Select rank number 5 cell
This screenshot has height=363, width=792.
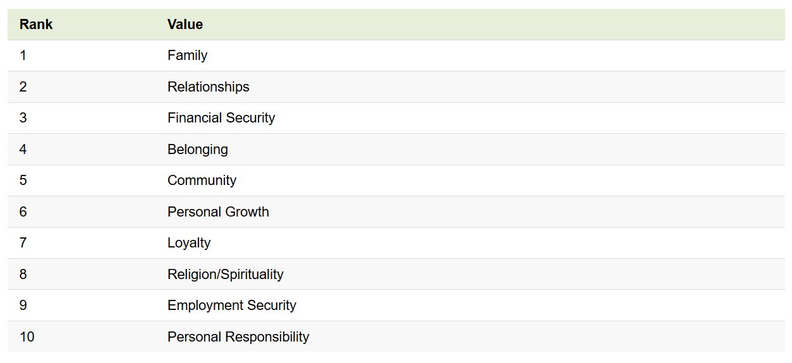pos(23,181)
